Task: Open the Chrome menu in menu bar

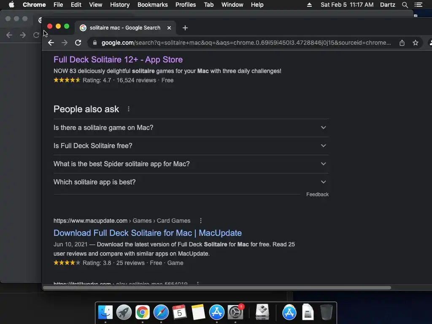Action: [x=34, y=5]
